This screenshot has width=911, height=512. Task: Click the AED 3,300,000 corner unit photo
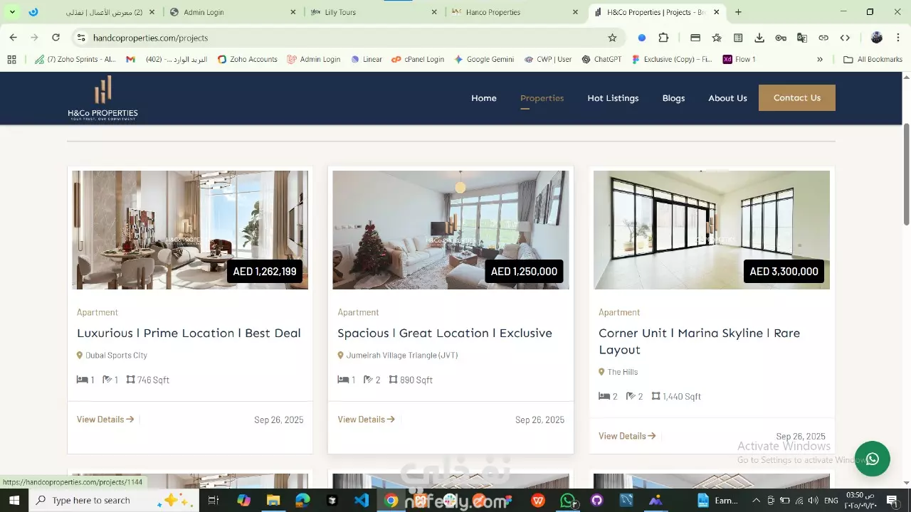712,230
